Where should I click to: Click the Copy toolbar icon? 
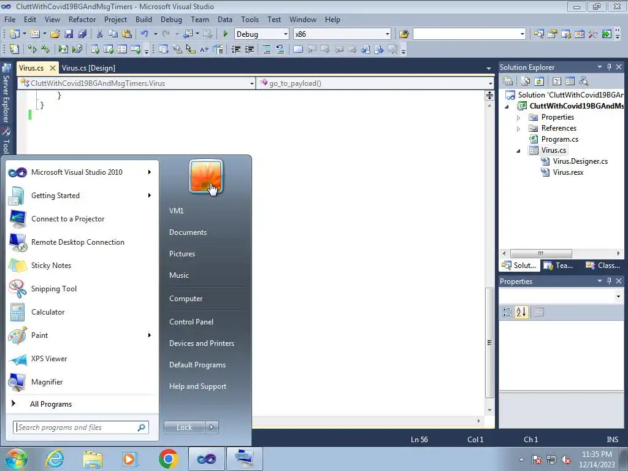pos(113,34)
